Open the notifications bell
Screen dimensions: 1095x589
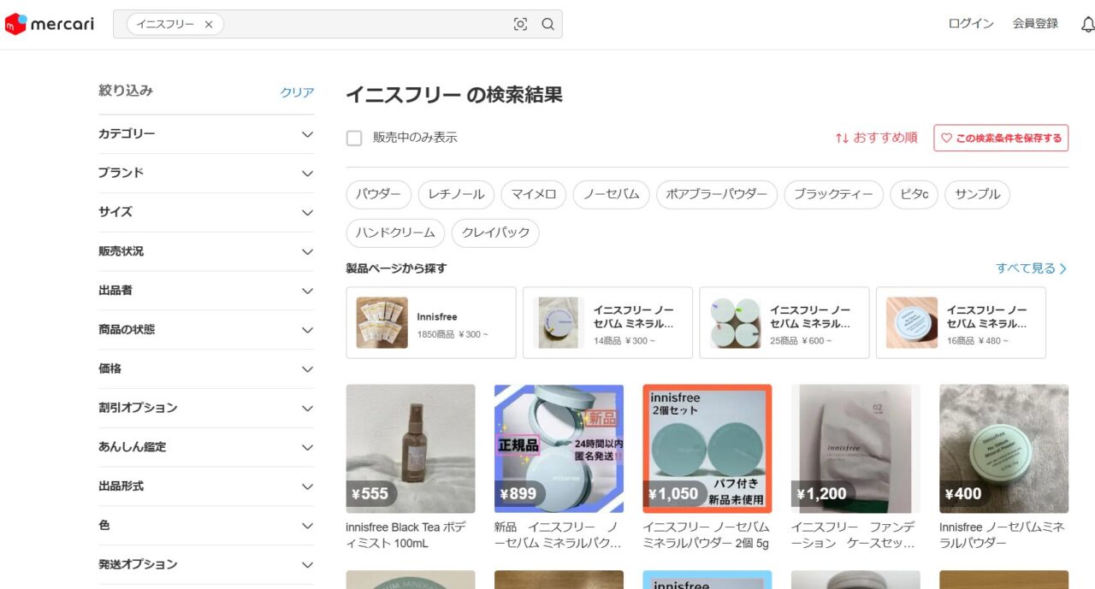tap(1087, 24)
